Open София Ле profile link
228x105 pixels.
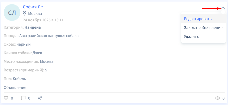(x=33, y=7)
